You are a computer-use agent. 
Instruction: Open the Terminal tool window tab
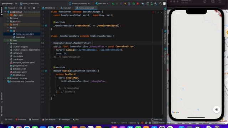coord(34,119)
